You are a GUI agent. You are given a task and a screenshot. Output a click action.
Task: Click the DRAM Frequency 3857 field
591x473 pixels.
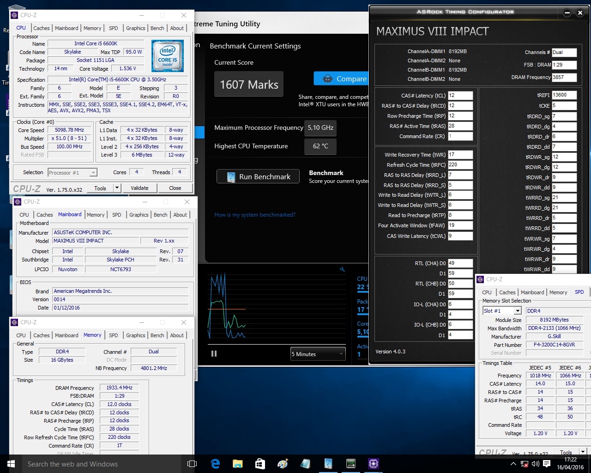point(564,77)
